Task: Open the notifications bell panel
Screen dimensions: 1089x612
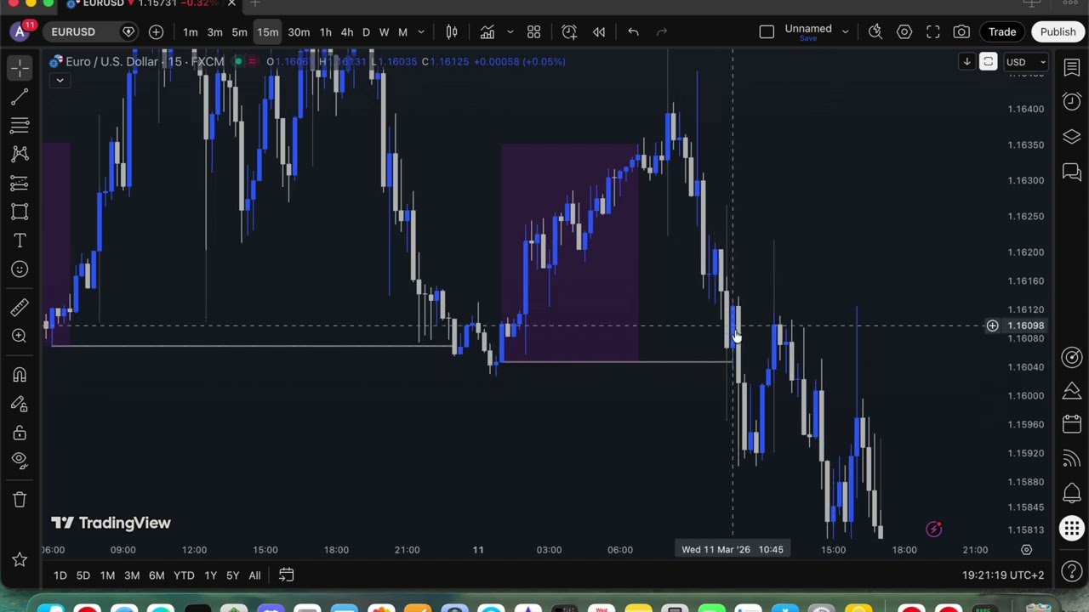Action: [1072, 493]
